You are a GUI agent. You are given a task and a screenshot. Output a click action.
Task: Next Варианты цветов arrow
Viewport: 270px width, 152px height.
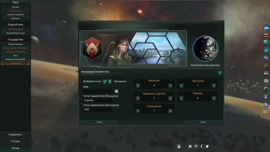[x=170, y=99]
